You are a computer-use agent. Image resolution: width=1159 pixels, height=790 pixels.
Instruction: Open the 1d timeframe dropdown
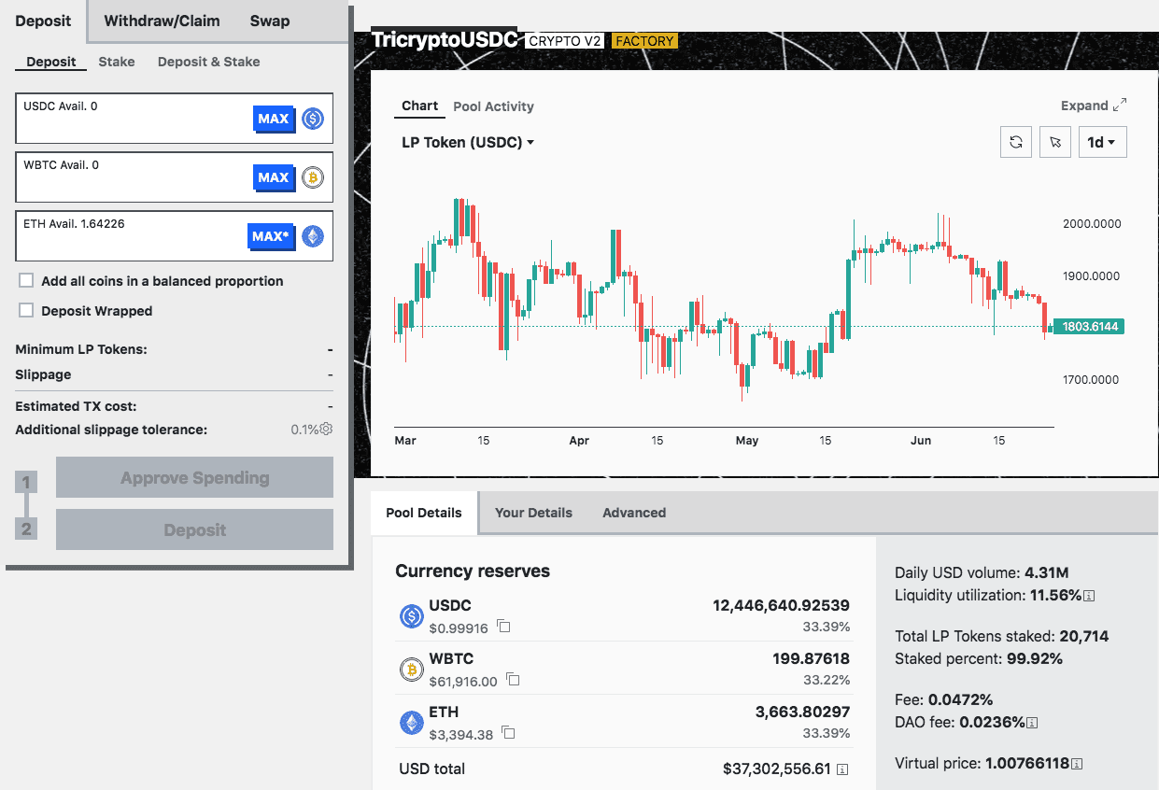(x=1102, y=142)
